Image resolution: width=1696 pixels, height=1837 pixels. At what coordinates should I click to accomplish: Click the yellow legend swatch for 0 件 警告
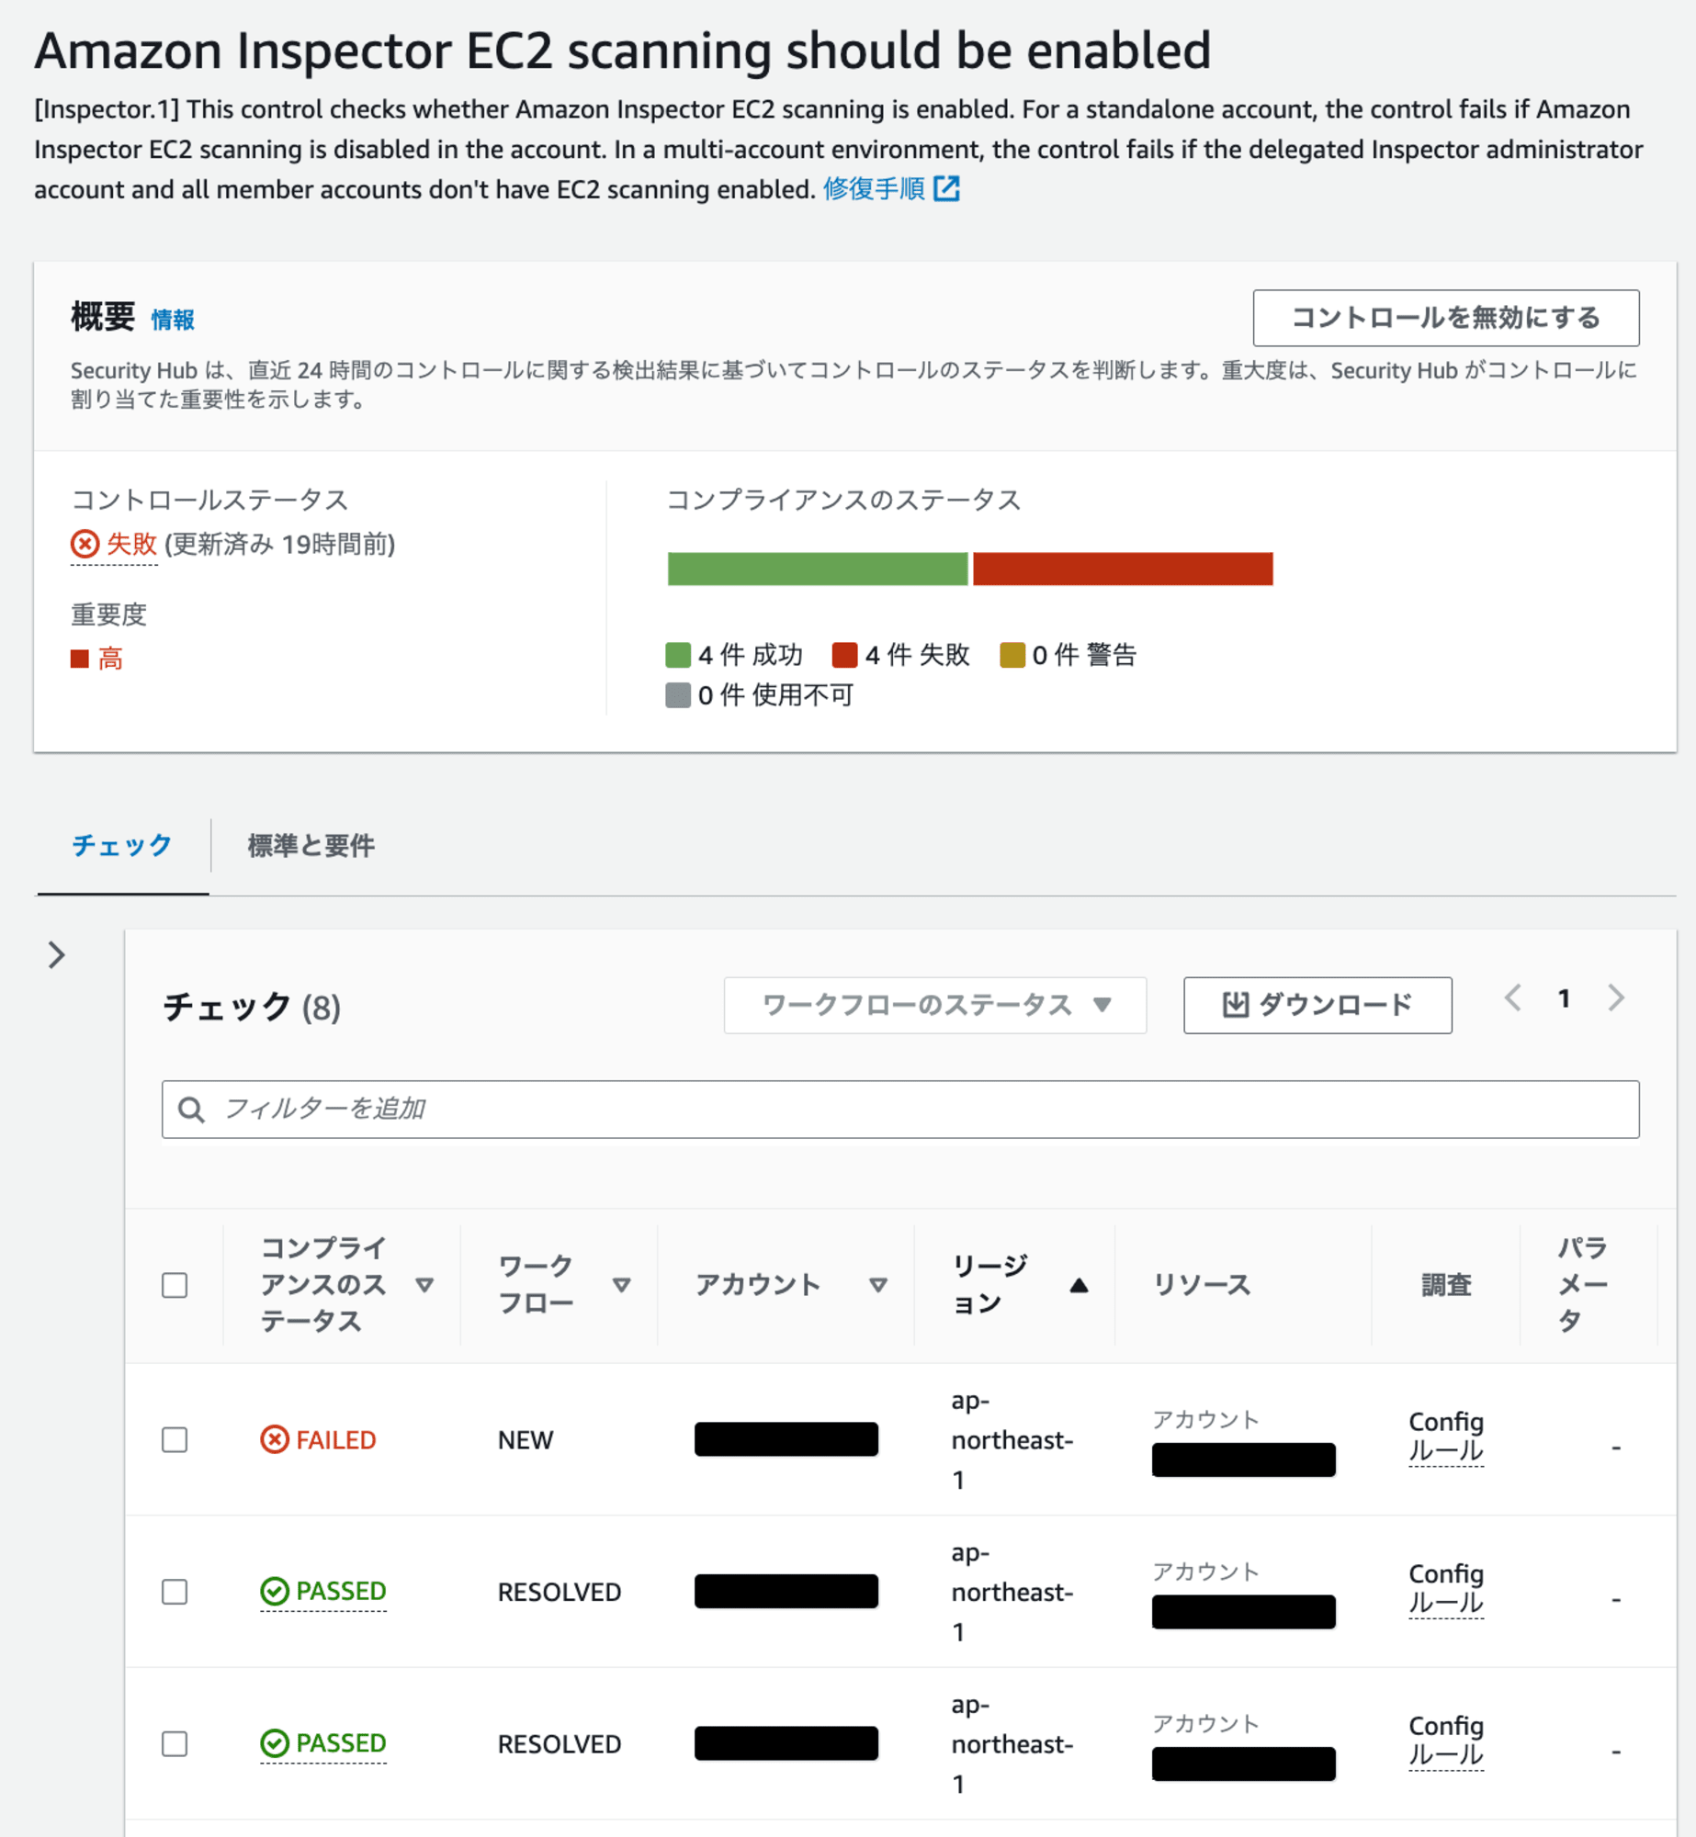coord(1012,655)
